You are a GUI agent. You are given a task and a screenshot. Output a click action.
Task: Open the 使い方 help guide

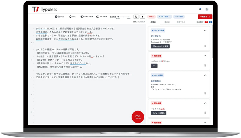point(59,17)
